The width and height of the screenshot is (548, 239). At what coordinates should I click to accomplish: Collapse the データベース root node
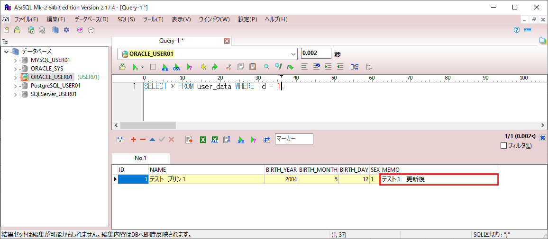(x=6, y=52)
